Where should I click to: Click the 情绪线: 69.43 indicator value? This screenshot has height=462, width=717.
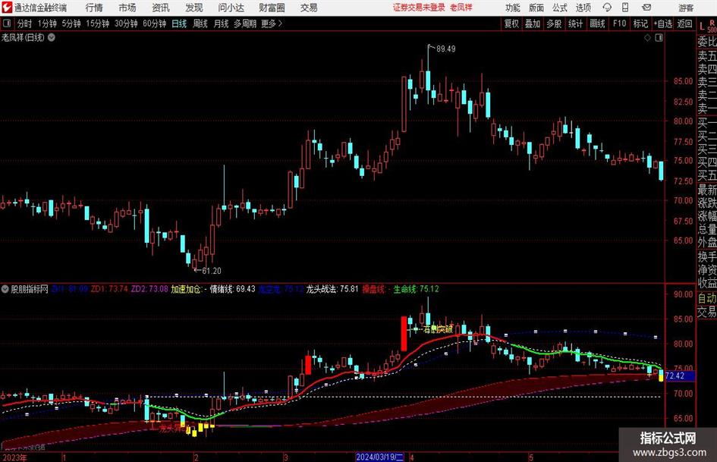pyautogui.click(x=232, y=289)
